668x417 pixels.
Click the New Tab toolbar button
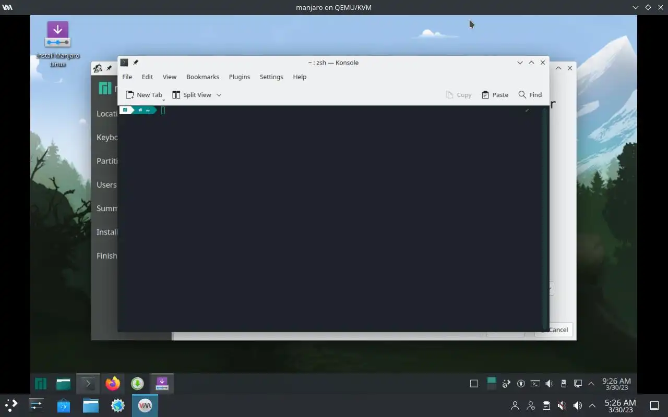click(144, 95)
